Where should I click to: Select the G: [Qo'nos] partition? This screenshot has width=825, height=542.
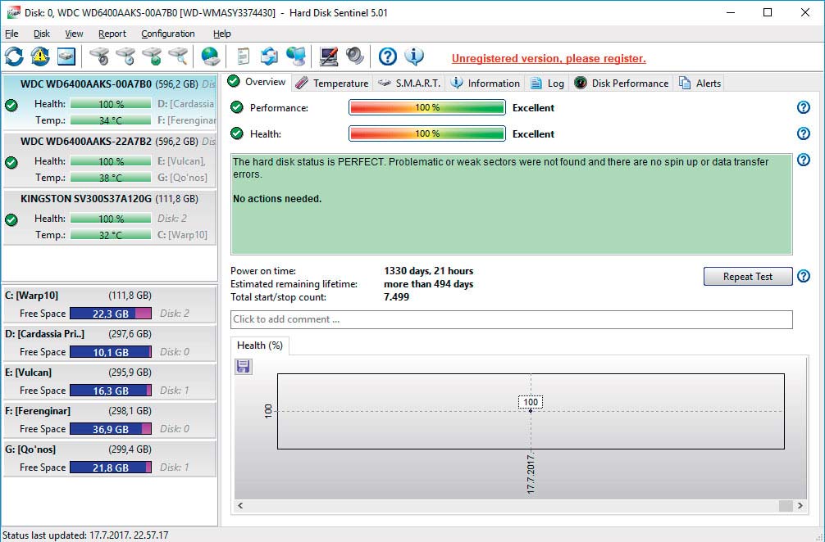(x=109, y=458)
